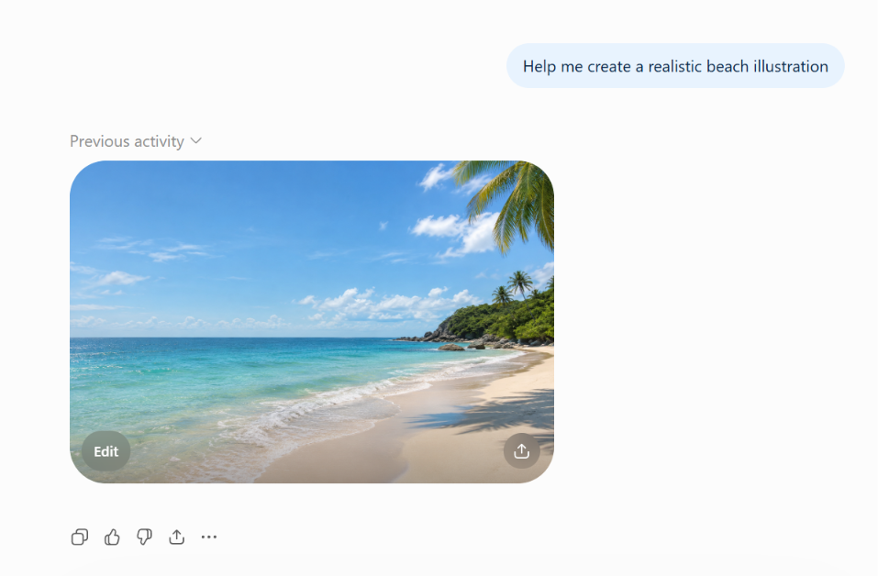Click the thumbs up icon

point(112,537)
